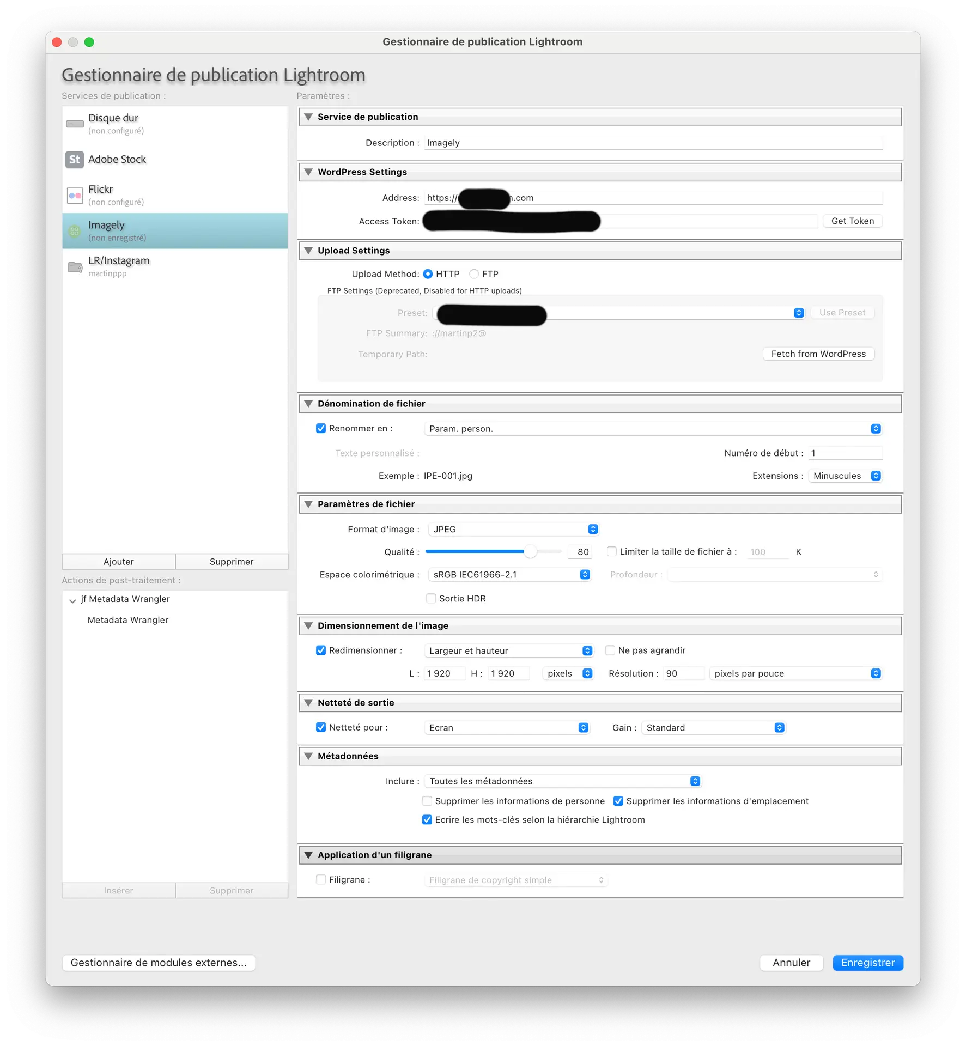This screenshot has width=966, height=1046.
Task: Click the Description text field
Action: [653, 143]
